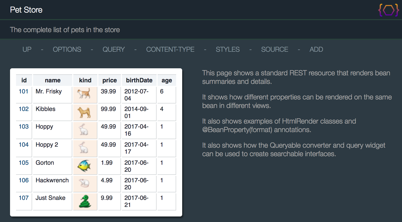Open the OPTIONS menu item
Screen dimensions: 402x222
click(x=67, y=49)
